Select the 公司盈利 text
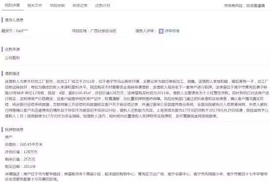 (x=12, y=58)
